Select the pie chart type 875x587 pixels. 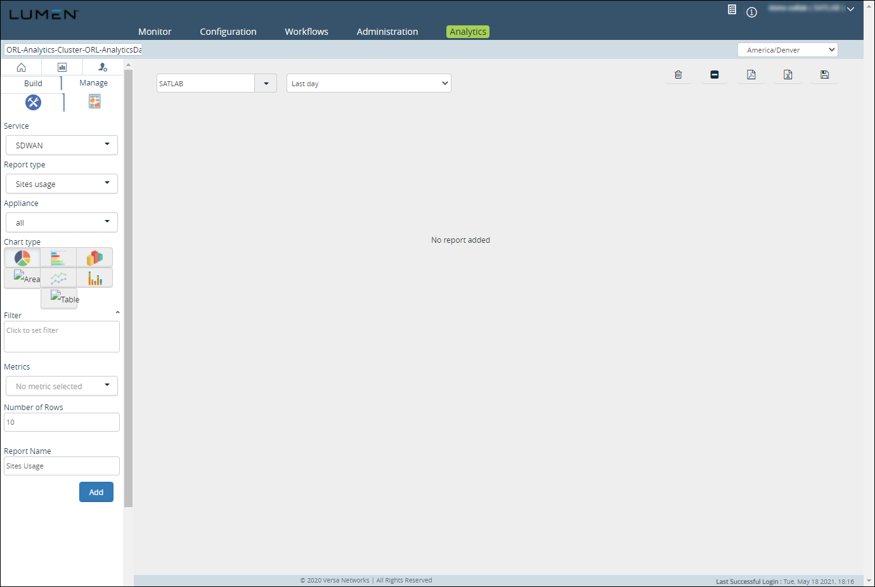(x=22, y=257)
